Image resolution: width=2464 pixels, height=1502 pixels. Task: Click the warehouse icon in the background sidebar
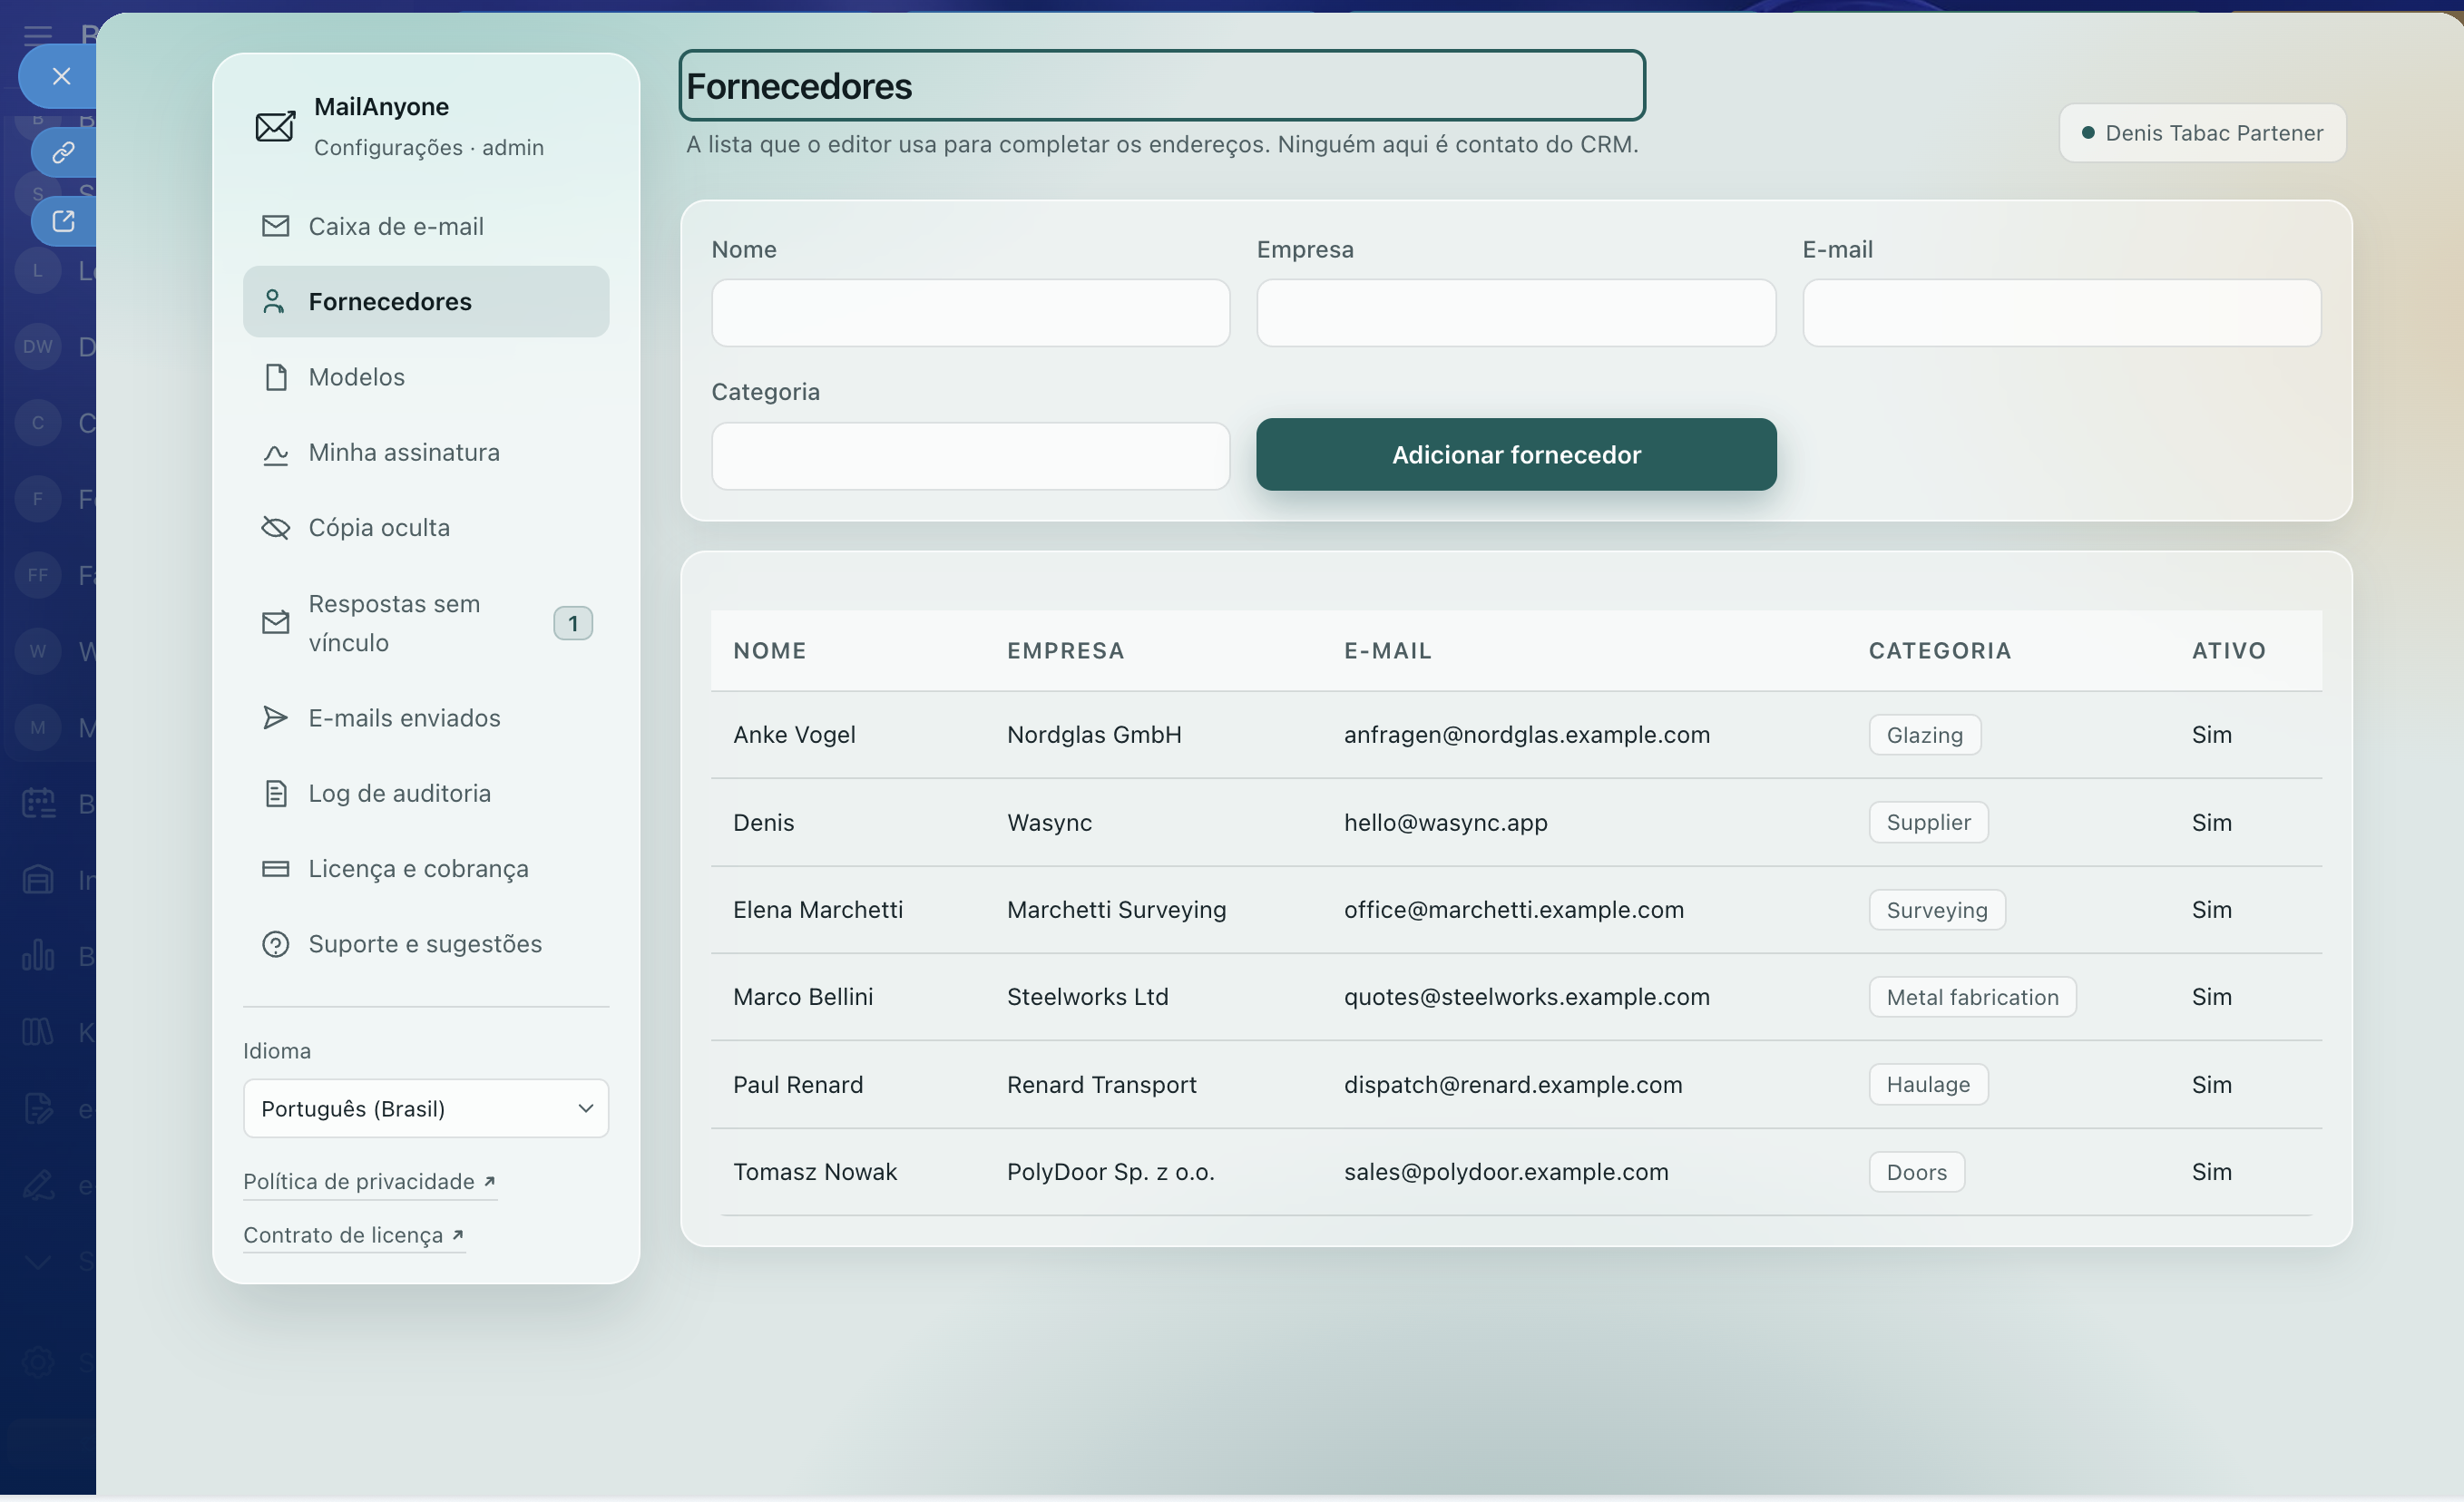(x=38, y=879)
